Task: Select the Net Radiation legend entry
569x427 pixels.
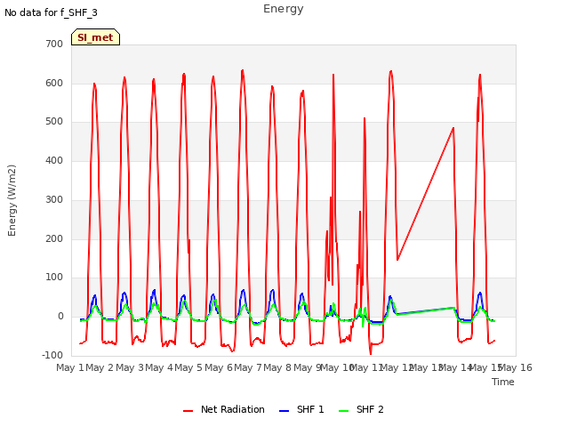Action: click(x=224, y=409)
